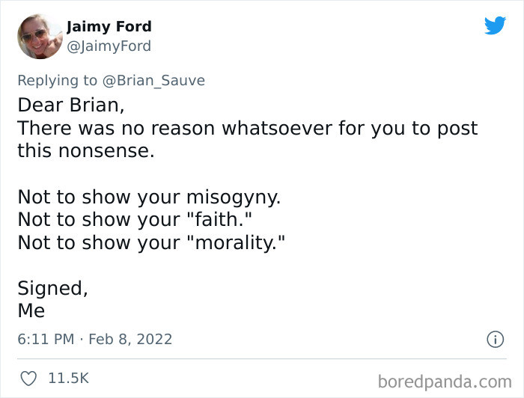Click the line containing "morality."
Image resolution: width=524 pixels, height=398 pixels.
tap(152, 242)
